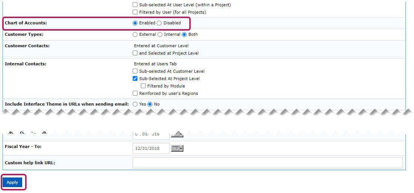Focus the Custom help link URL field
Screen dimensions: 414x193
click(x=267, y=163)
